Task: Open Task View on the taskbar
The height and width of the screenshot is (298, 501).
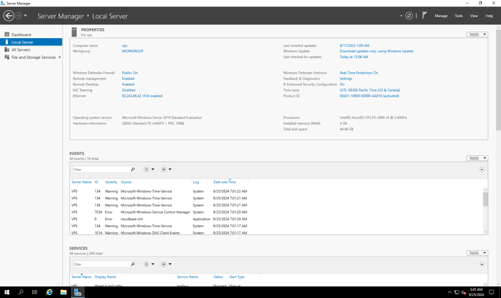Action: 35,292
